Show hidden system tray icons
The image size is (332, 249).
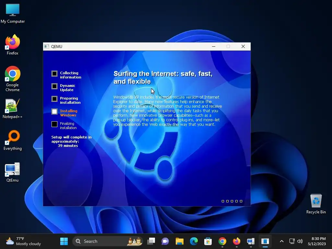point(282,241)
